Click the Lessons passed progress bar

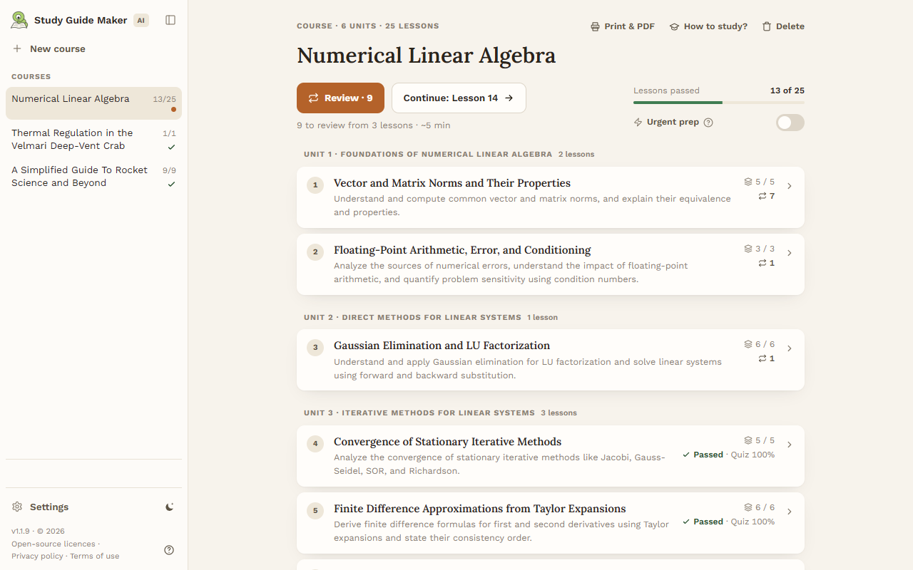click(719, 103)
